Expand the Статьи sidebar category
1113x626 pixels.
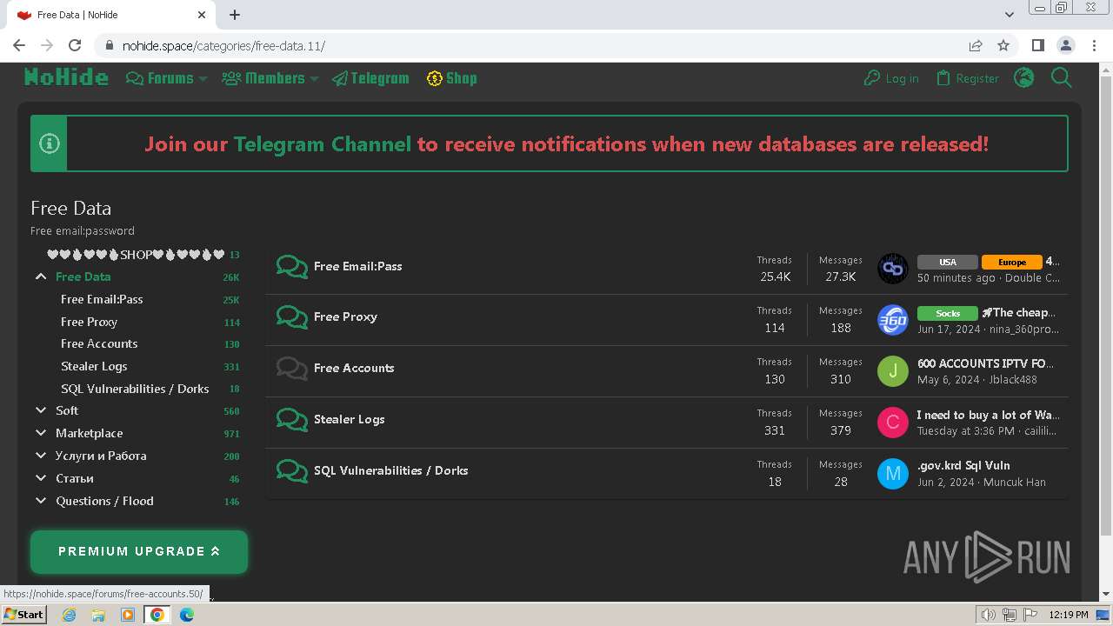[x=41, y=478]
